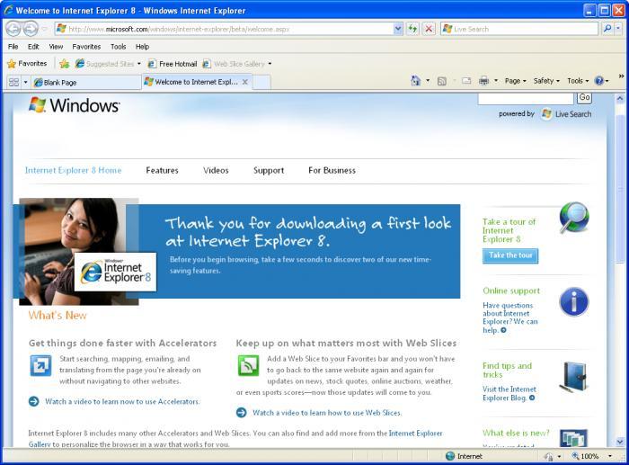Open the View menu
The image size is (629, 465).
pos(56,47)
